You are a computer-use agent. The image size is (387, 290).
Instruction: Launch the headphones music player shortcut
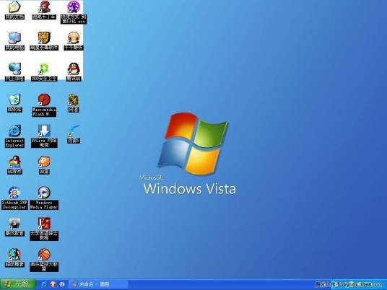click(x=74, y=41)
